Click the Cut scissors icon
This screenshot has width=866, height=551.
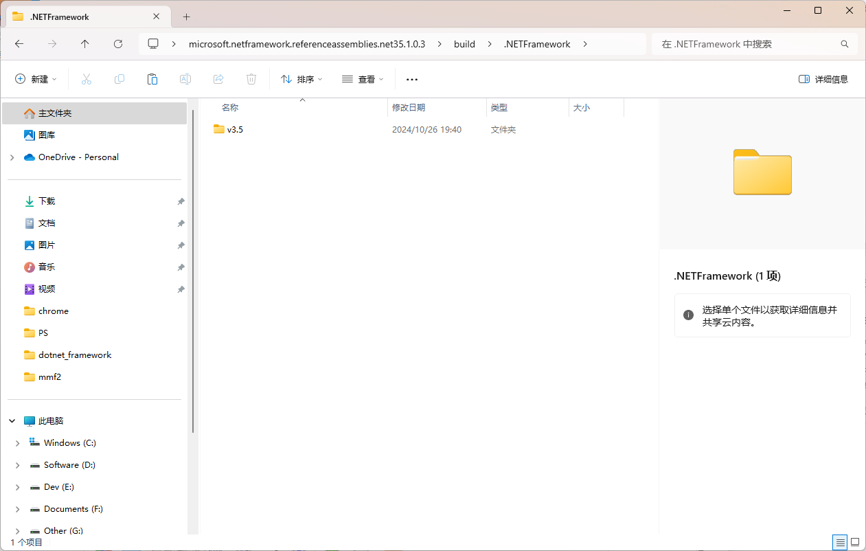click(87, 79)
